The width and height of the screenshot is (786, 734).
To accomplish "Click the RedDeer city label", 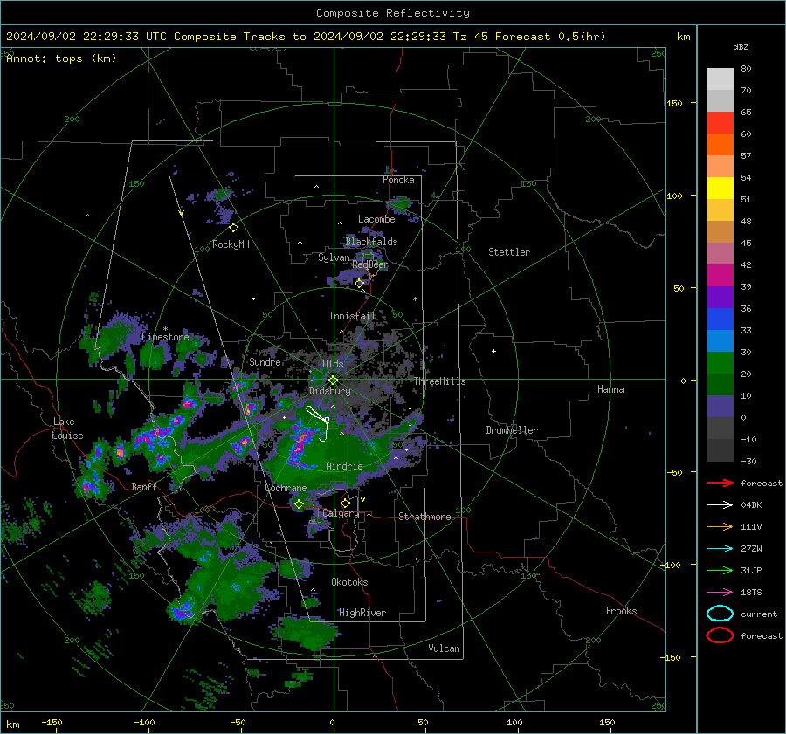I will click(370, 264).
